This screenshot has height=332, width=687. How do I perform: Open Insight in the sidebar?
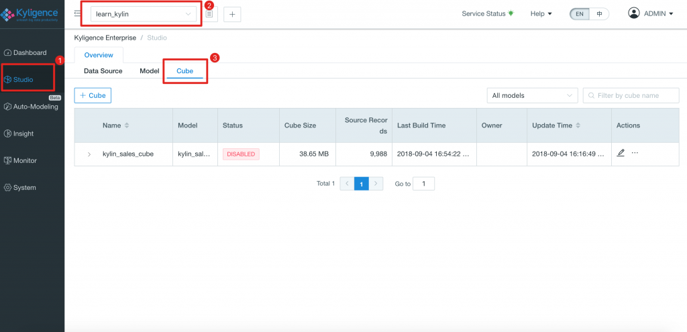pyautogui.click(x=19, y=133)
